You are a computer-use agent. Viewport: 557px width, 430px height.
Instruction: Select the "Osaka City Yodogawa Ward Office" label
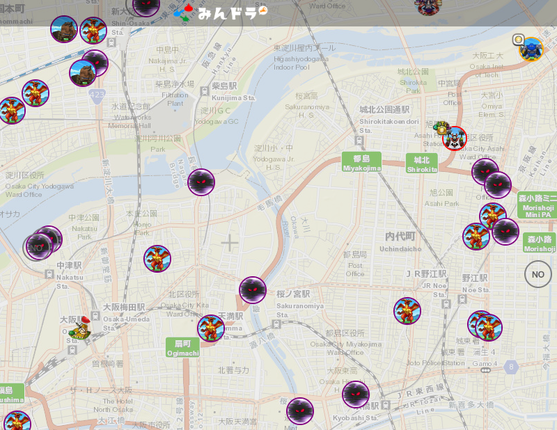tap(40, 191)
